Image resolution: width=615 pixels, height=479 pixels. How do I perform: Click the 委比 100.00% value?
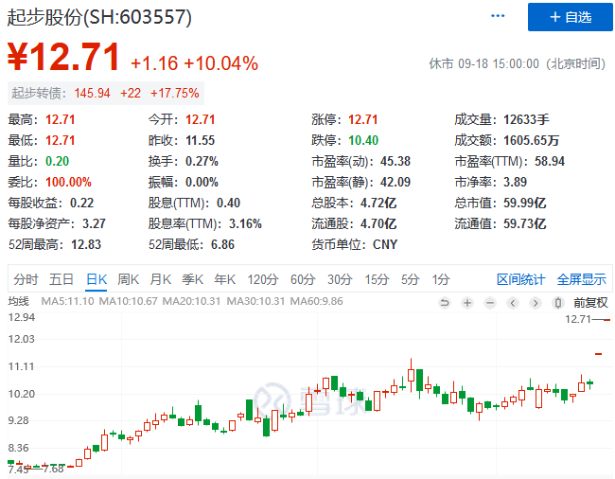click(x=68, y=182)
